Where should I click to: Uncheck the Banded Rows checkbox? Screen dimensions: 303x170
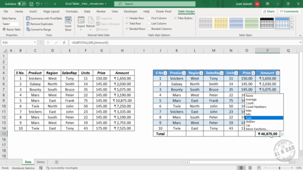(x=127, y=29)
